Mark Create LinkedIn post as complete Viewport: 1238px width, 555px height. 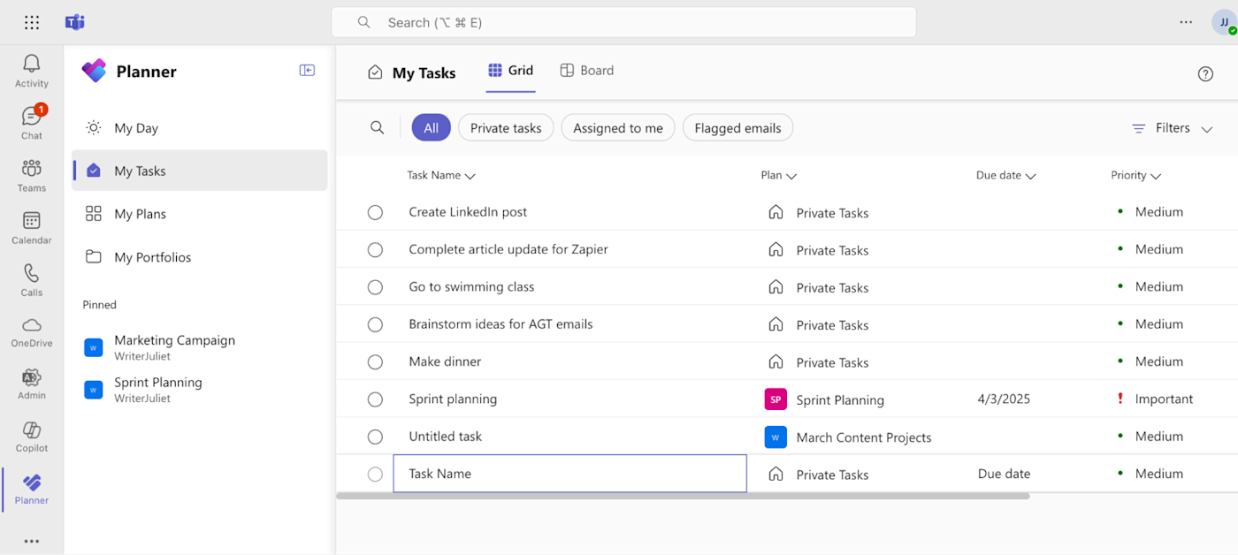tap(375, 212)
